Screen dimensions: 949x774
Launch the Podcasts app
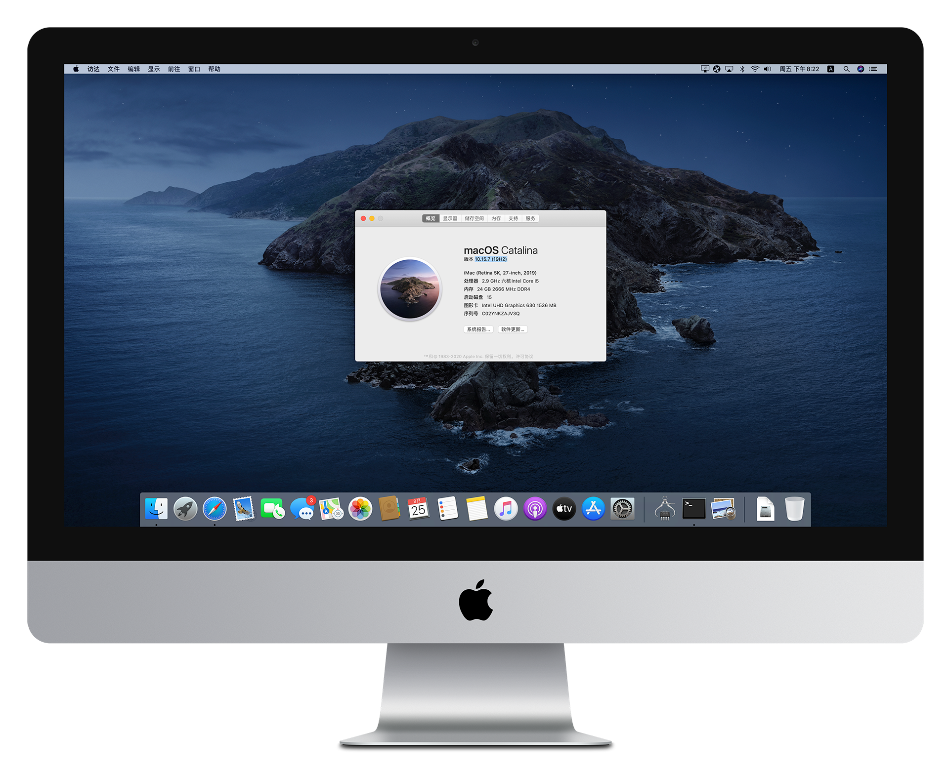[535, 509]
